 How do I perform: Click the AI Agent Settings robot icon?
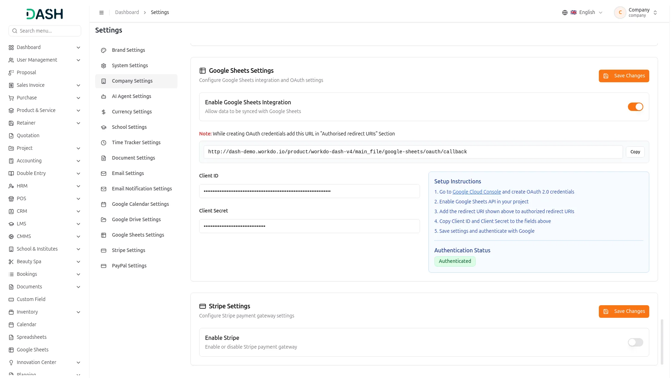tap(104, 97)
